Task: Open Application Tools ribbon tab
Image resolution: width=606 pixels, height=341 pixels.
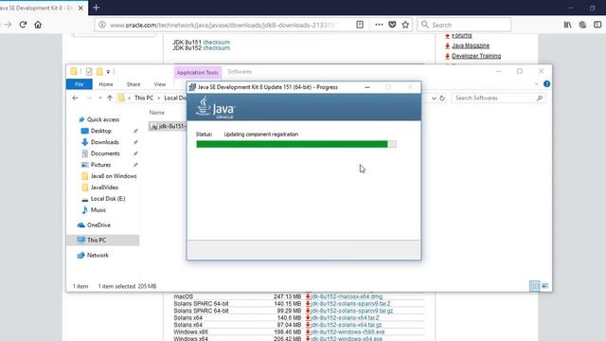Action: (x=198, y=72)
